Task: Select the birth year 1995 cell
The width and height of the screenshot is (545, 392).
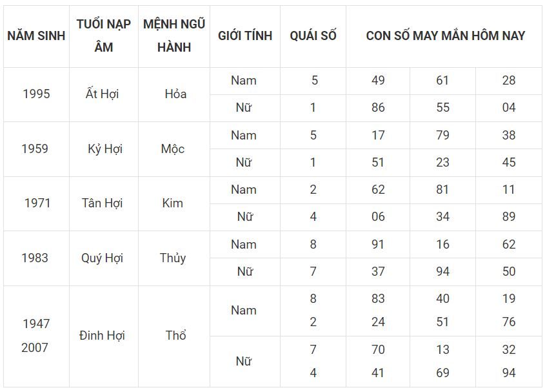Action: point(36,94)
